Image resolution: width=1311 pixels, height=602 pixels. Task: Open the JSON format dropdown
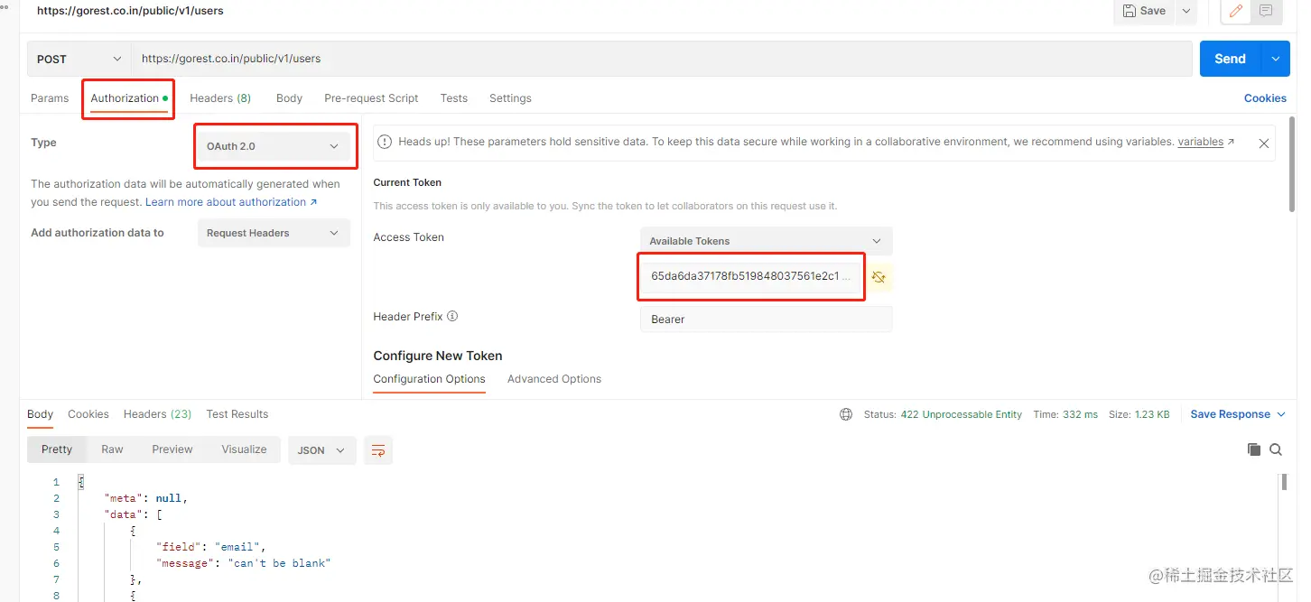322,450
